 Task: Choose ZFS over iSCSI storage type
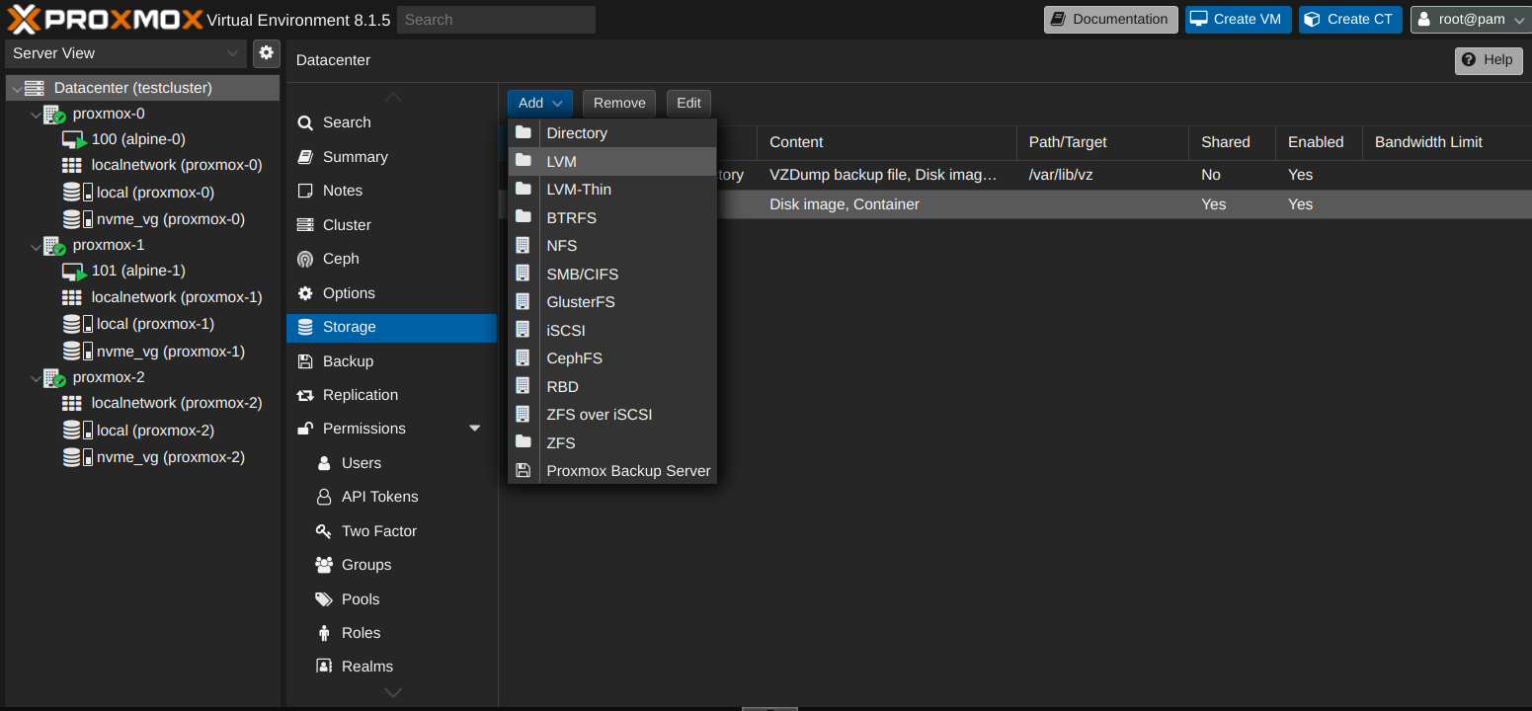(599, 414)
